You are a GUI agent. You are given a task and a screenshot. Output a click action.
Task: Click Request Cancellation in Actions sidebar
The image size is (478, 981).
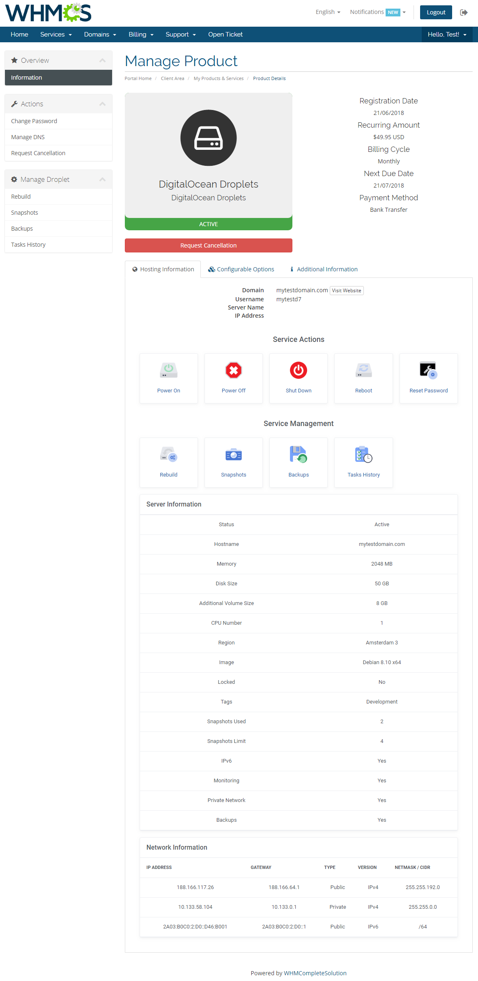click(58, 153)
